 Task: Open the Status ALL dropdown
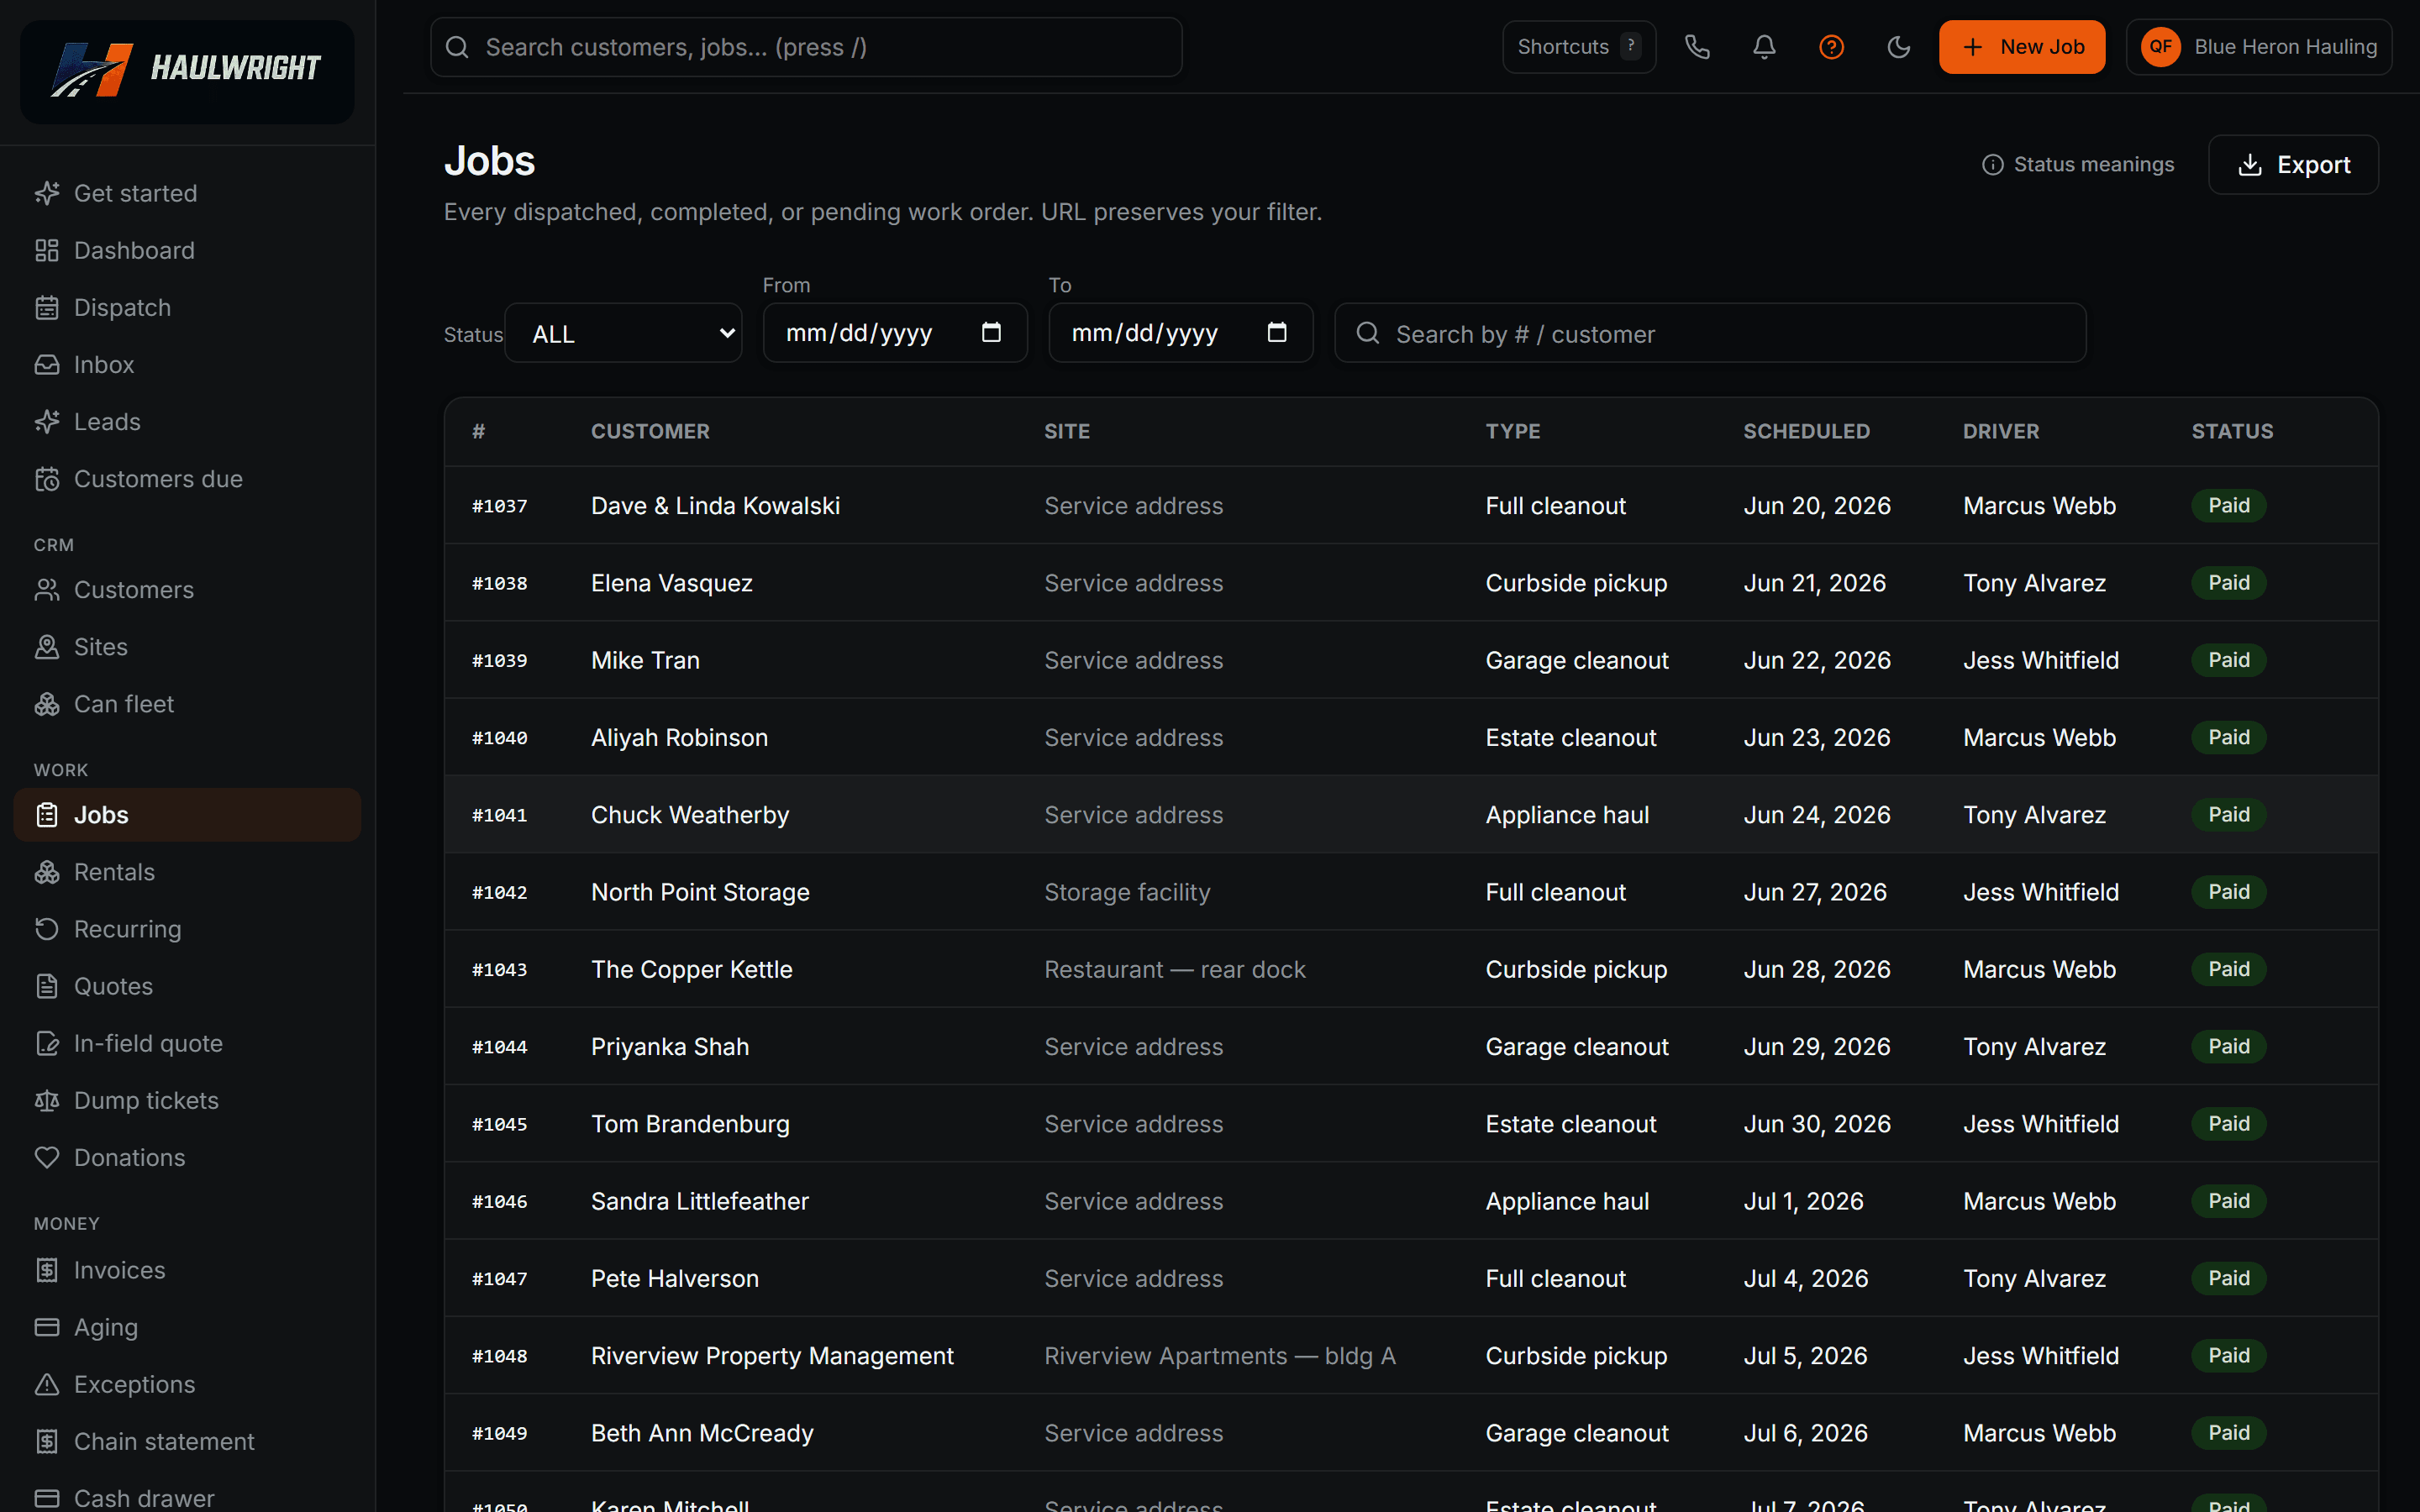click(x=623, y=333)
